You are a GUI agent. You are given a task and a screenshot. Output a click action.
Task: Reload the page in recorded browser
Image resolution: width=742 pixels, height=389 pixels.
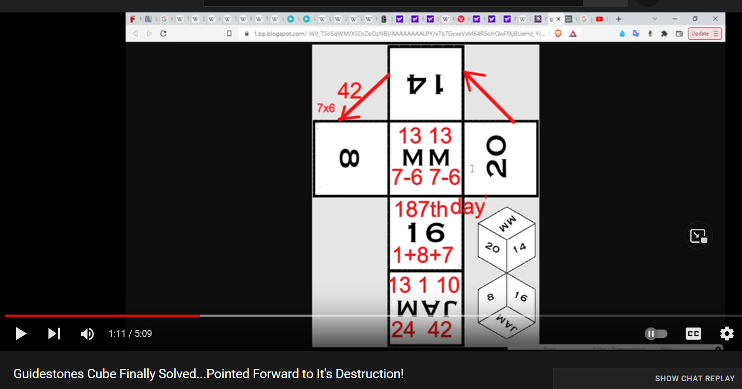coord(163,34)
